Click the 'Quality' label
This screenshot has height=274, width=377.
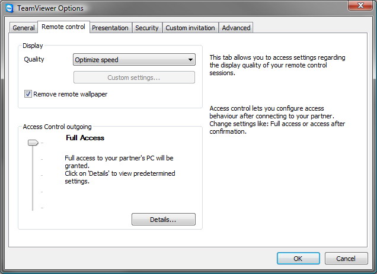(x=34, y=59)
